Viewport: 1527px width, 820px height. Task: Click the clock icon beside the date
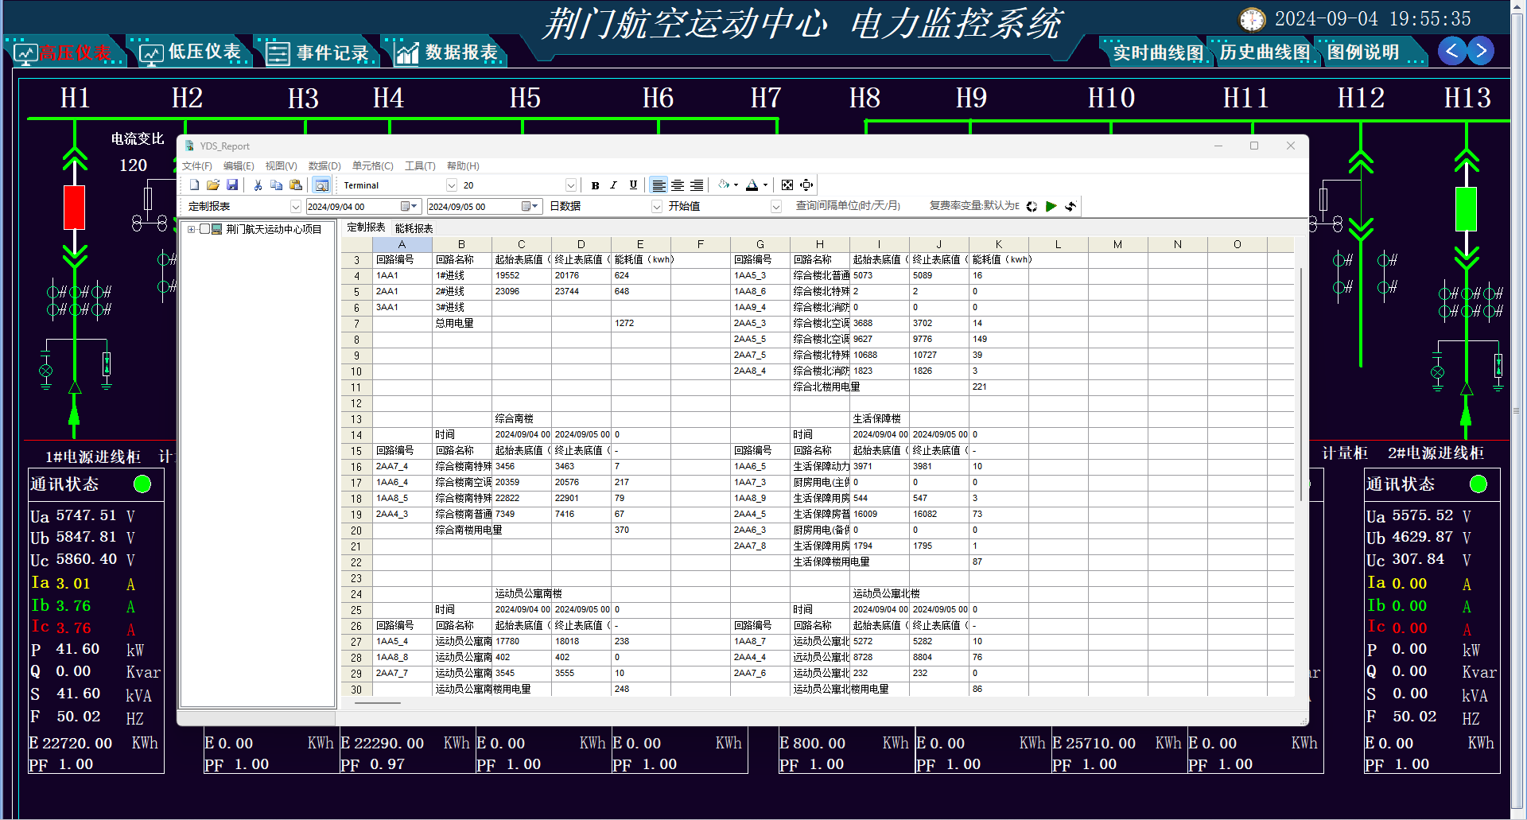tap(1252, 20)
